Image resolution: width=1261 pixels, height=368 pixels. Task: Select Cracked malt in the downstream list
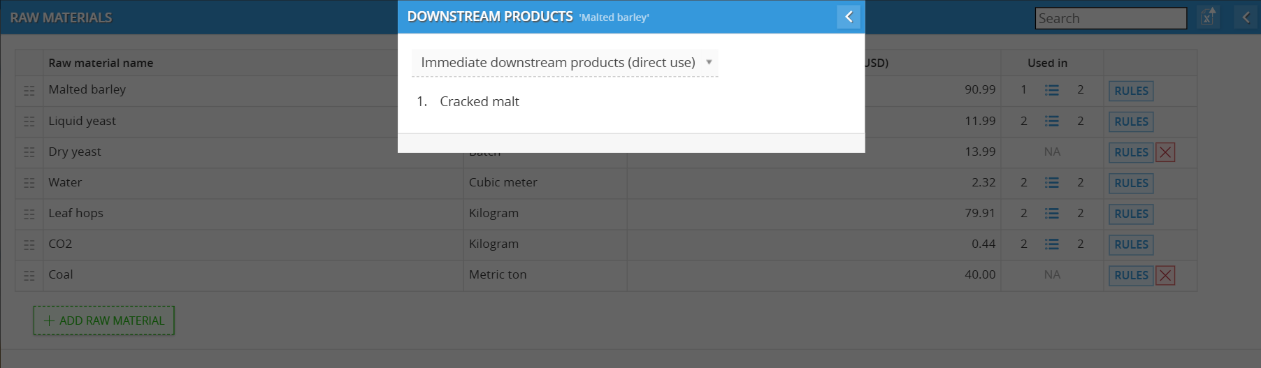point(479,102)
